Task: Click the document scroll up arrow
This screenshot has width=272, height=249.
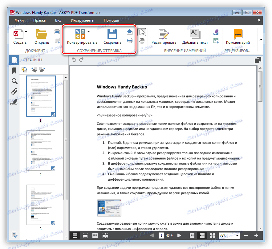Action: tap(260, 68)
